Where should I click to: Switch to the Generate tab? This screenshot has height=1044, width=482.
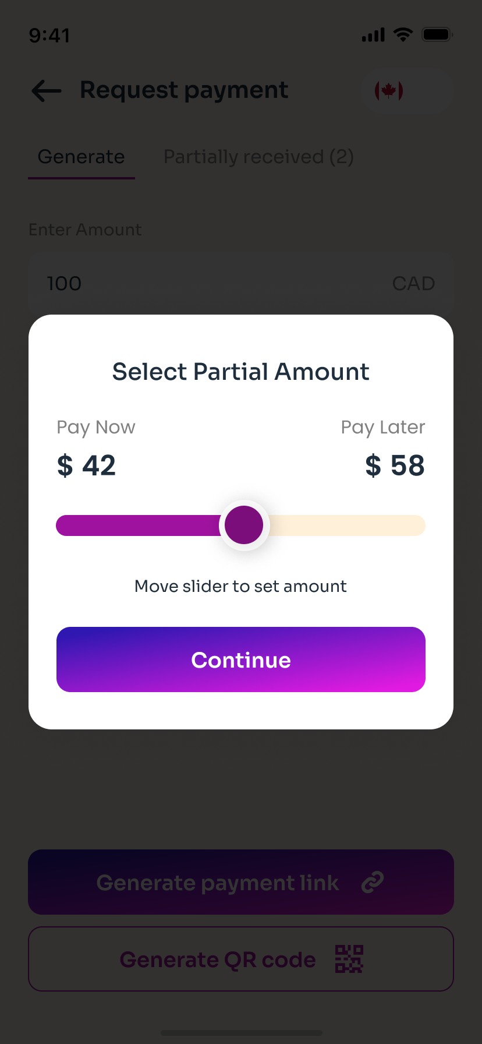(81, 157)
